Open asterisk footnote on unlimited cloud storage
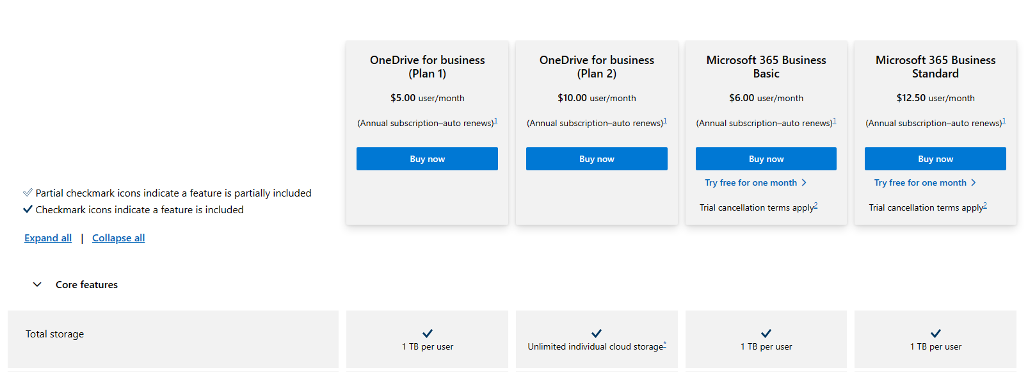 tap(665, 344)
